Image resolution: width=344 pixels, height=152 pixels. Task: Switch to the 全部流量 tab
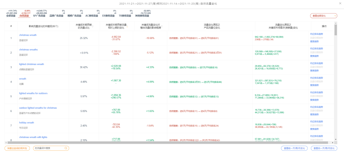coord(11,16)
